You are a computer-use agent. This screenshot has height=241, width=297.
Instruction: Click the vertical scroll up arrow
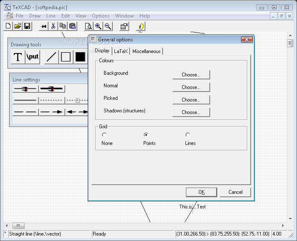click(x=290, y=36)
